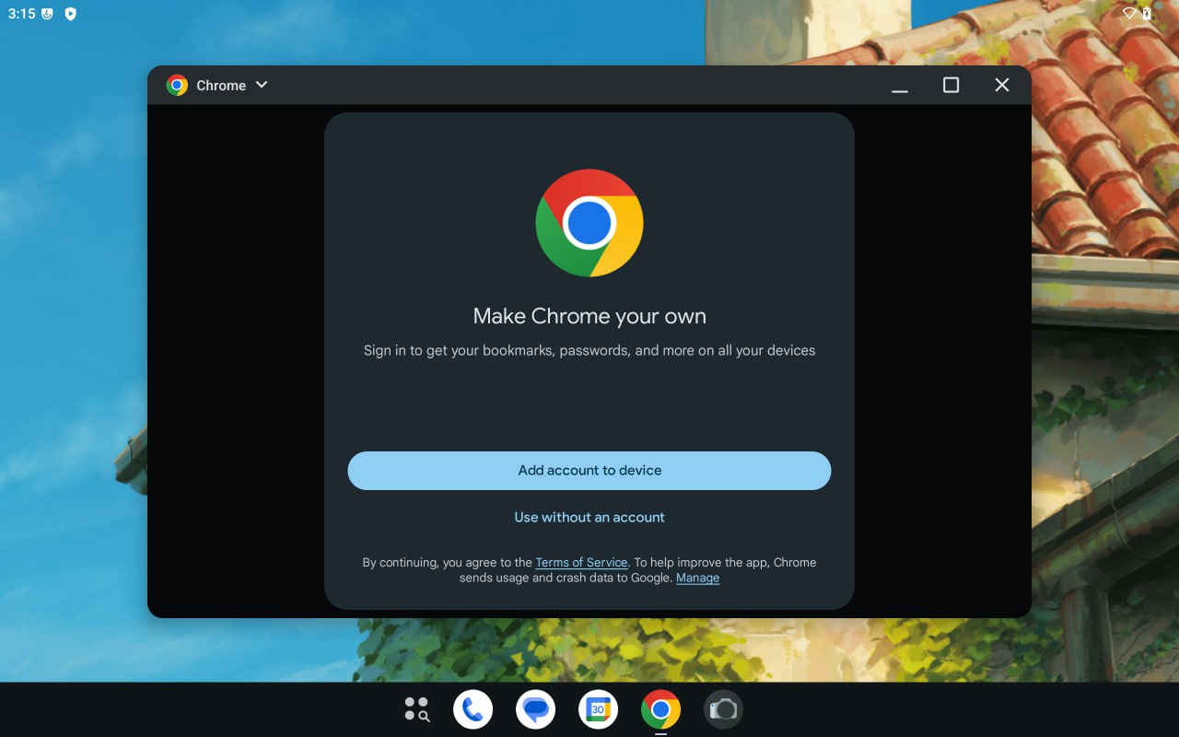
Task: Minimize the Chrome window
Action: click(x=900, y=86)
